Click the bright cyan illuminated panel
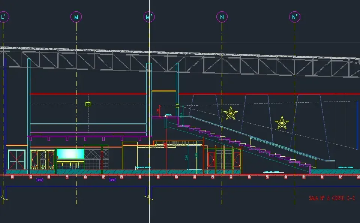Image resolution: width=360 pixels, height=223 pixels. 70,154
